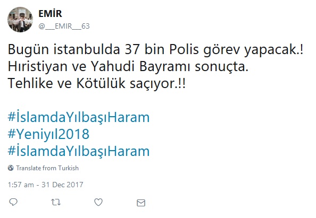Image resolution: width=316 pixels, height=218 pixels.
Task: Click the globe icon beside Translate
Action: click(11, 168)
